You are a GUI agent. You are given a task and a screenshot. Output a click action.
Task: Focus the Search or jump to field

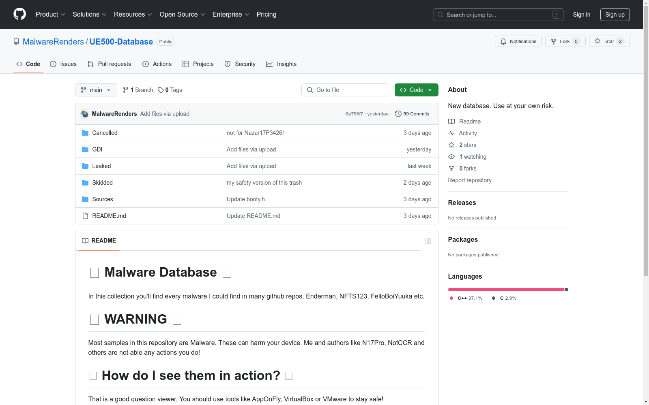point(499,15)
